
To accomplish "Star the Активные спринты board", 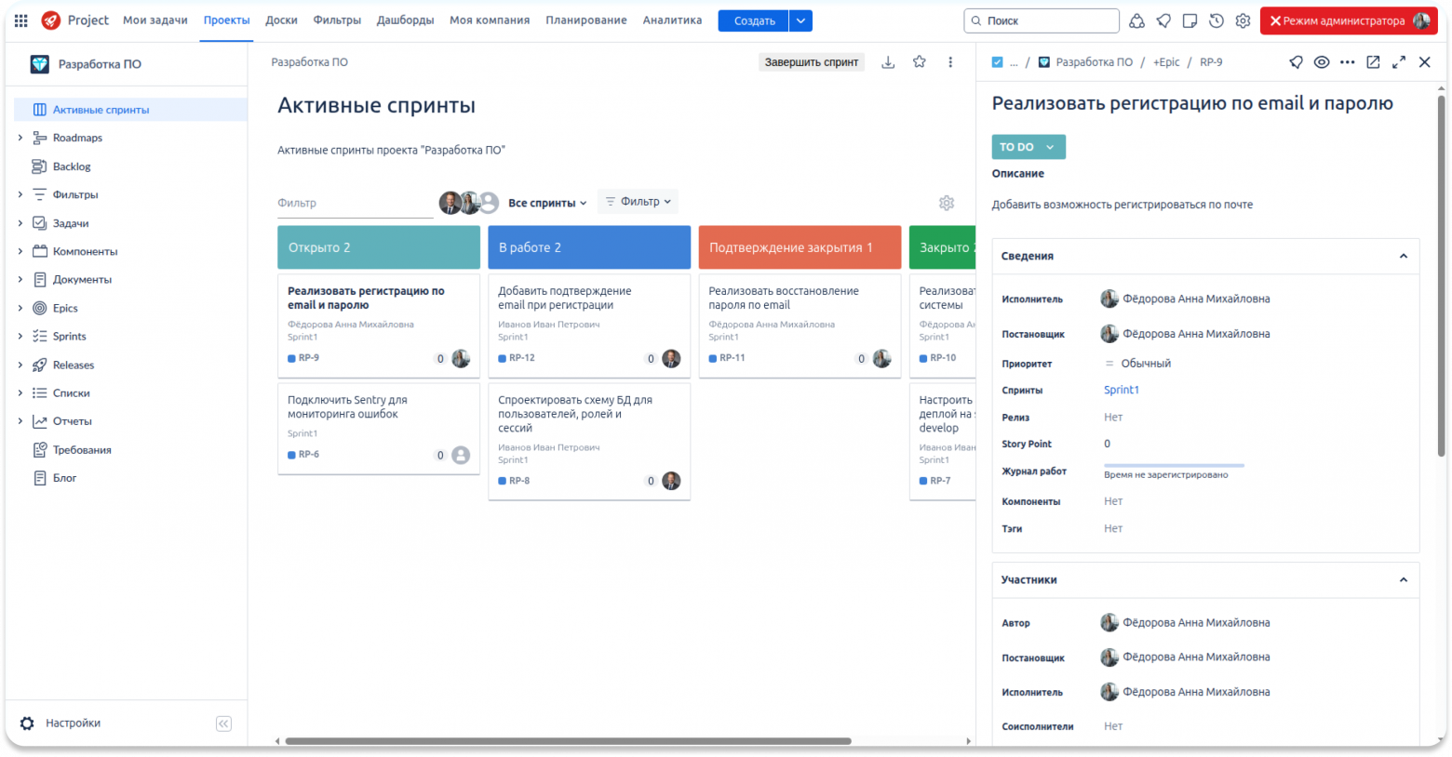I will (919, 62).
